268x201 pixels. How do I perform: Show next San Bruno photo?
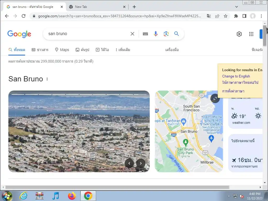pos(141,163)
